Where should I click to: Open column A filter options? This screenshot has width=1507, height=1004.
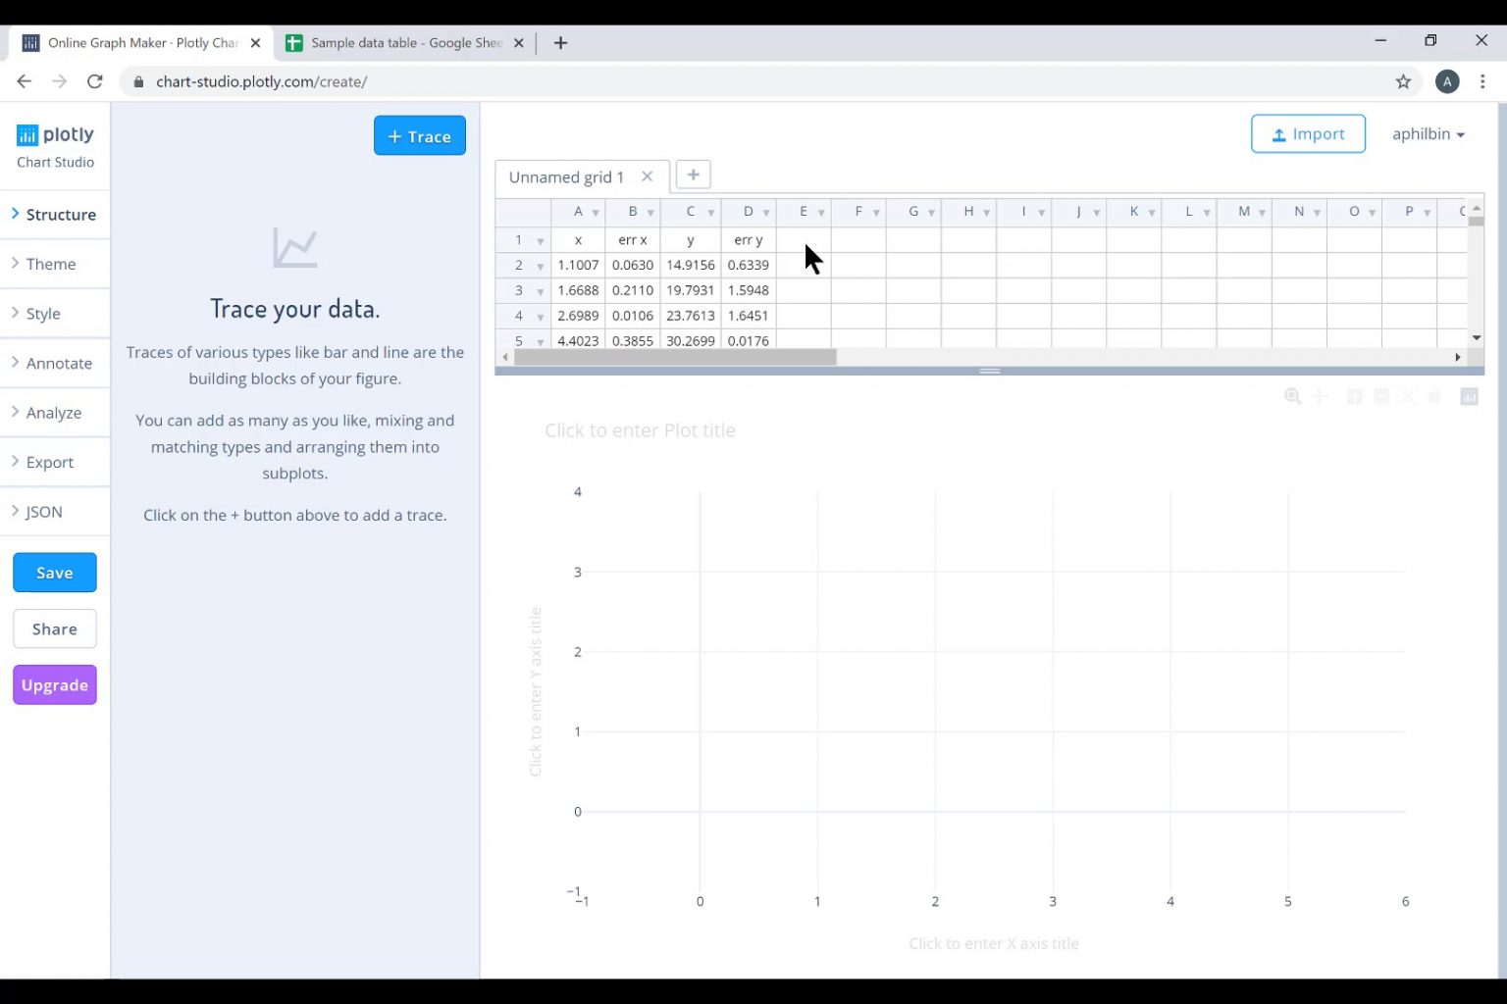click(595, 212)
